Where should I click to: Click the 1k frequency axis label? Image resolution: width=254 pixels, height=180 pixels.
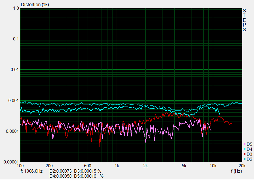(x=117, y=166)
